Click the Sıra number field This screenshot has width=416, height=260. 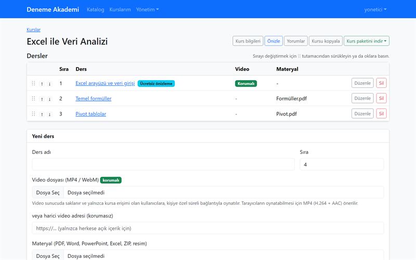(342, 164)
